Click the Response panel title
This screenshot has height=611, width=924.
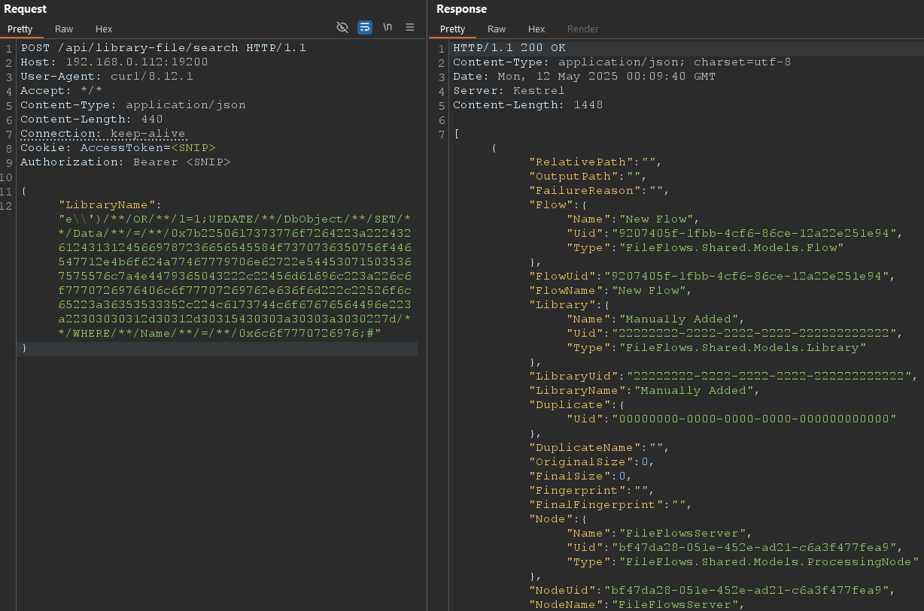[x=461, y=9]
